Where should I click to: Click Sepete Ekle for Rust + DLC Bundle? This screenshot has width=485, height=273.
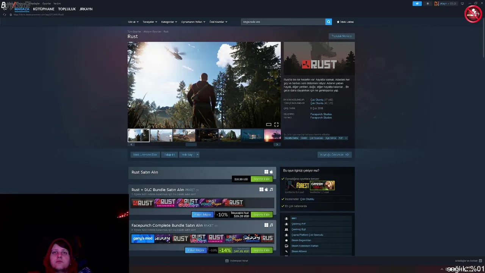point(261,215)
